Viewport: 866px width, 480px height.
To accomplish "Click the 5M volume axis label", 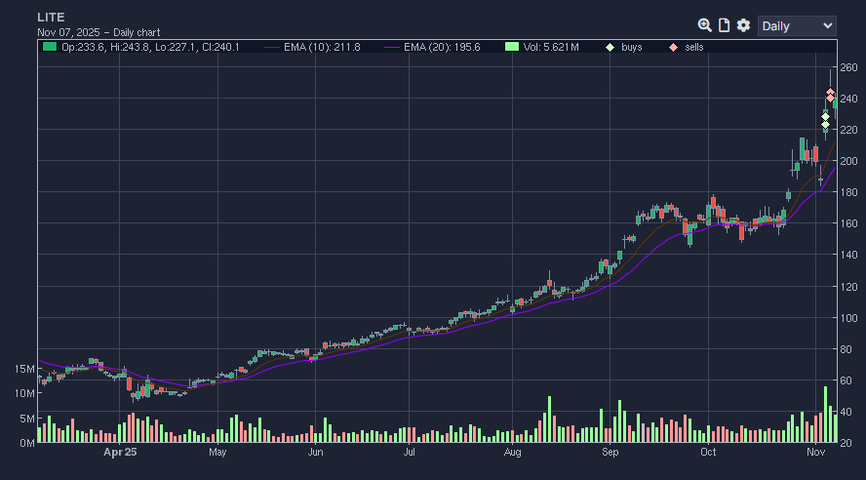I will [x=27, y=419].
